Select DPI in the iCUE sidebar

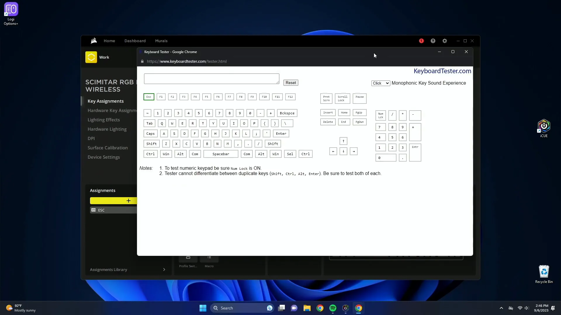point(91,139)
